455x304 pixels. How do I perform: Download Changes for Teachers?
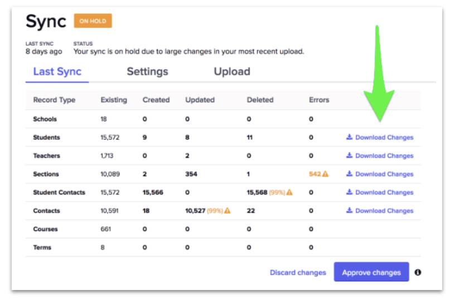point(380,156)
